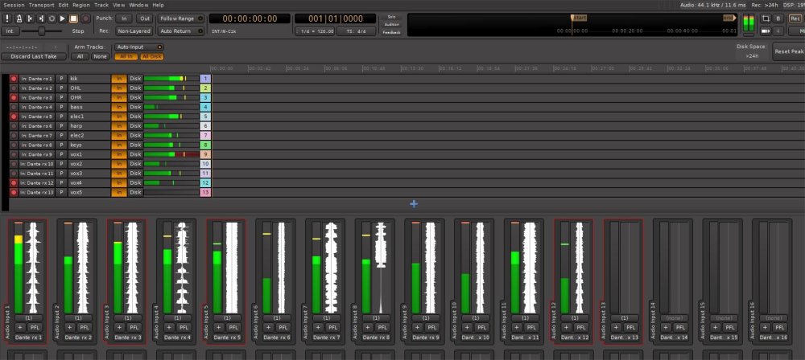Open playlist P button for vox3
The height and width of the screenshot is (360, 805).
click(62, 174)
